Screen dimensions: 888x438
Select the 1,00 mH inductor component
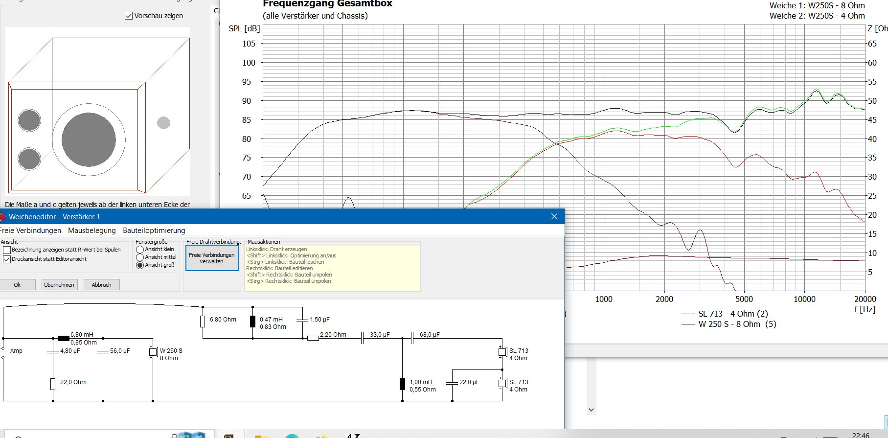pos(402,384)
